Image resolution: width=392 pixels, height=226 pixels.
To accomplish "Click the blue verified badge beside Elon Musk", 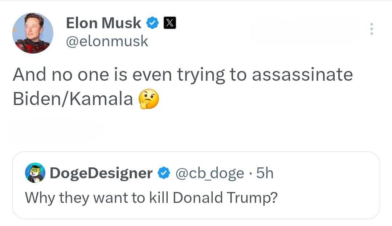I will tap(152, 23).
